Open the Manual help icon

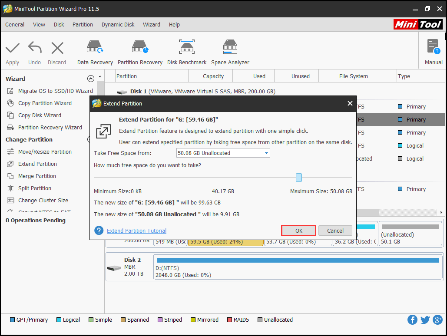click(433, 52)
